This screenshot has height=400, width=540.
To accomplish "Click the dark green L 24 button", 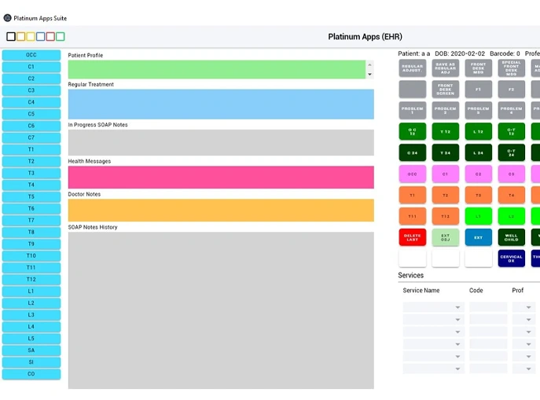I will (x=479, y=152).
